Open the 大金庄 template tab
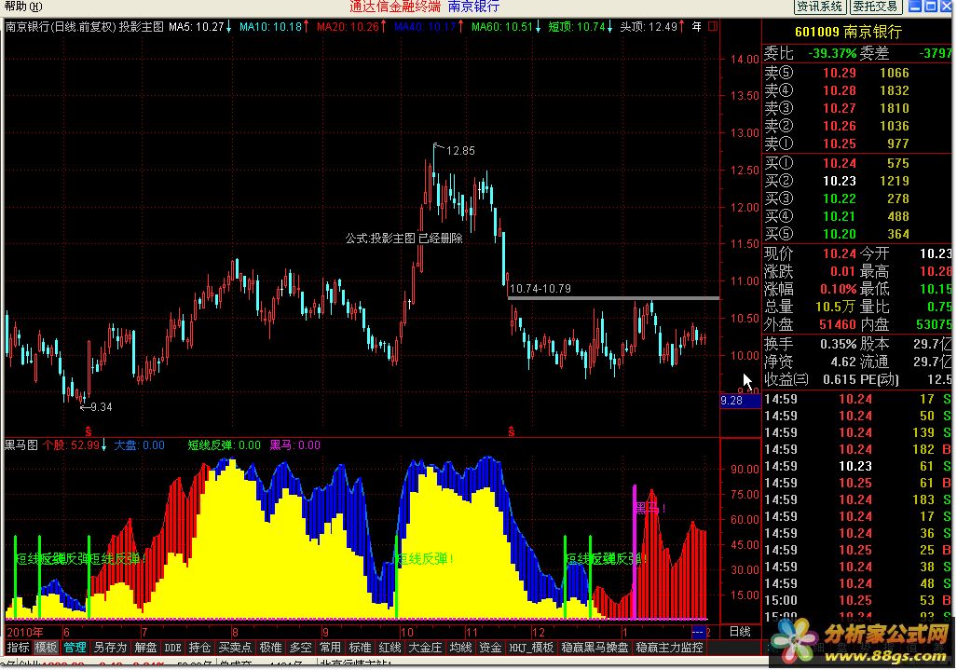 click(425, 648)
